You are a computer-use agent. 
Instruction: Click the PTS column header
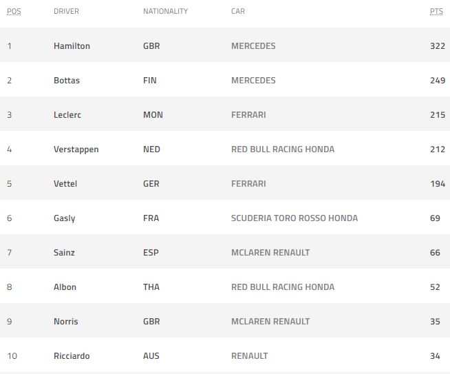[x=436, y=12]
